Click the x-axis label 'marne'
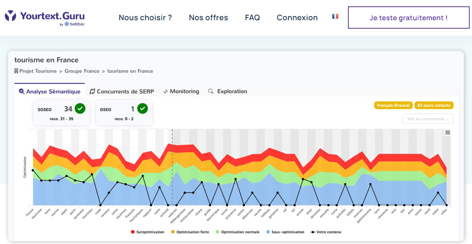This screenshot has height=244, width=472. pos(55,212)
